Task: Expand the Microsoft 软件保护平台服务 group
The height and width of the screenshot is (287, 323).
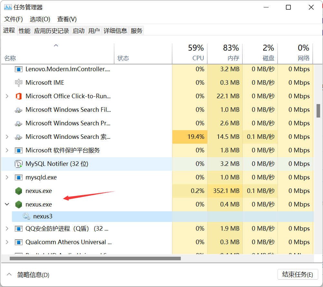Action: click(7, 150)
